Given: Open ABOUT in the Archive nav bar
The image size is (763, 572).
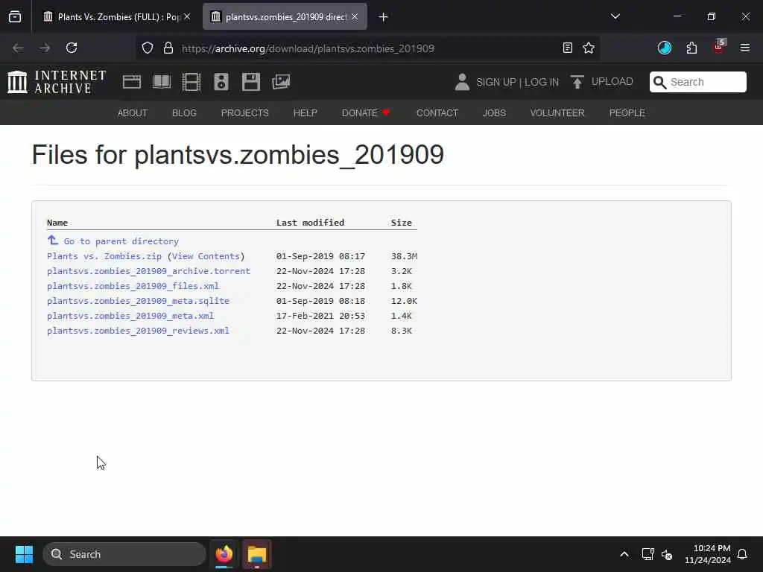Looking at the screenshot, I should click(x=133, y=113).
